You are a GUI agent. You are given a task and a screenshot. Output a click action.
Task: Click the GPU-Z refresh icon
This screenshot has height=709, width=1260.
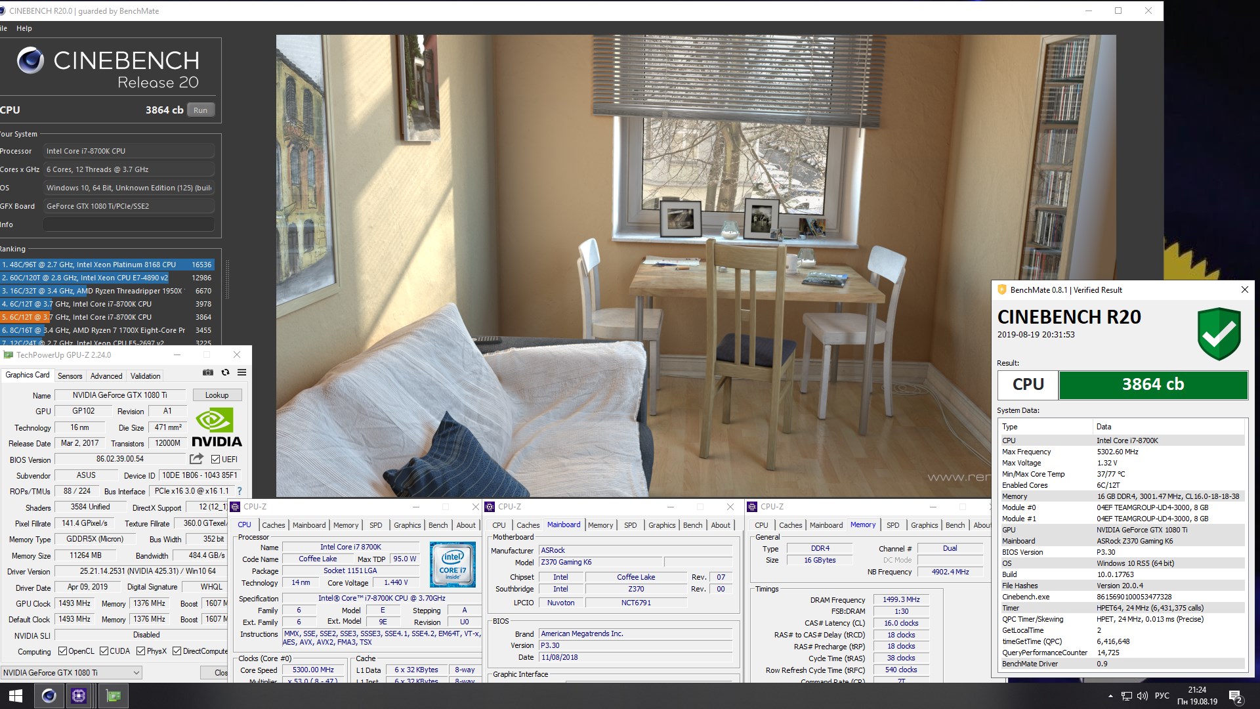tap(225, 372)
